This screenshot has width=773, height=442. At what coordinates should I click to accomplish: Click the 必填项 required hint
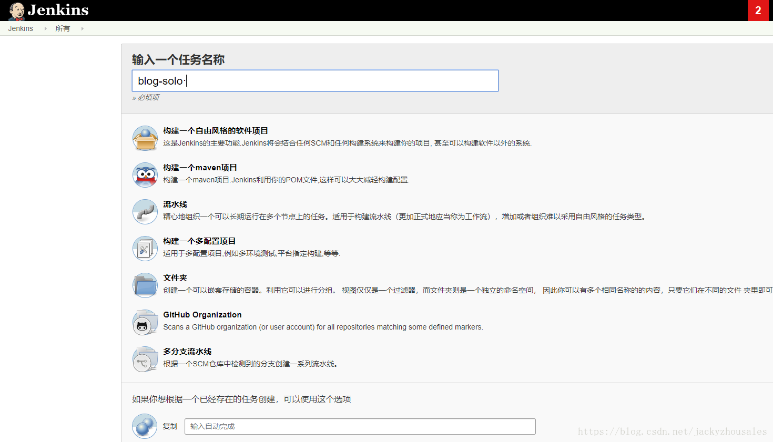point(146,97)
